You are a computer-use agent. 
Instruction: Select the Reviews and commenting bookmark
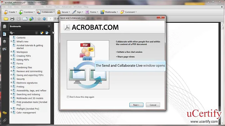coord(29,71)
